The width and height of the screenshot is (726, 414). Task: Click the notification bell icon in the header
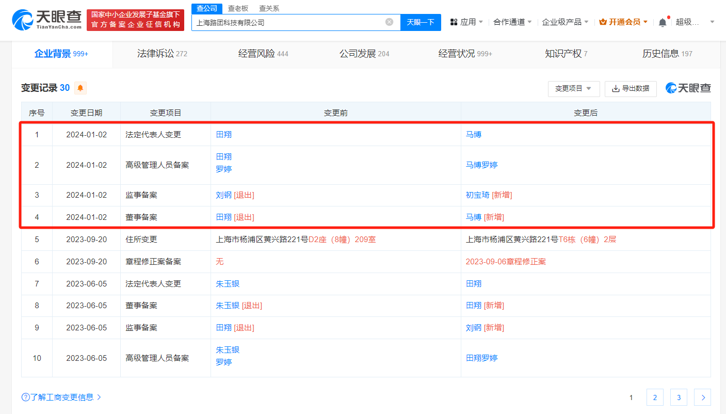click(663, 22)
